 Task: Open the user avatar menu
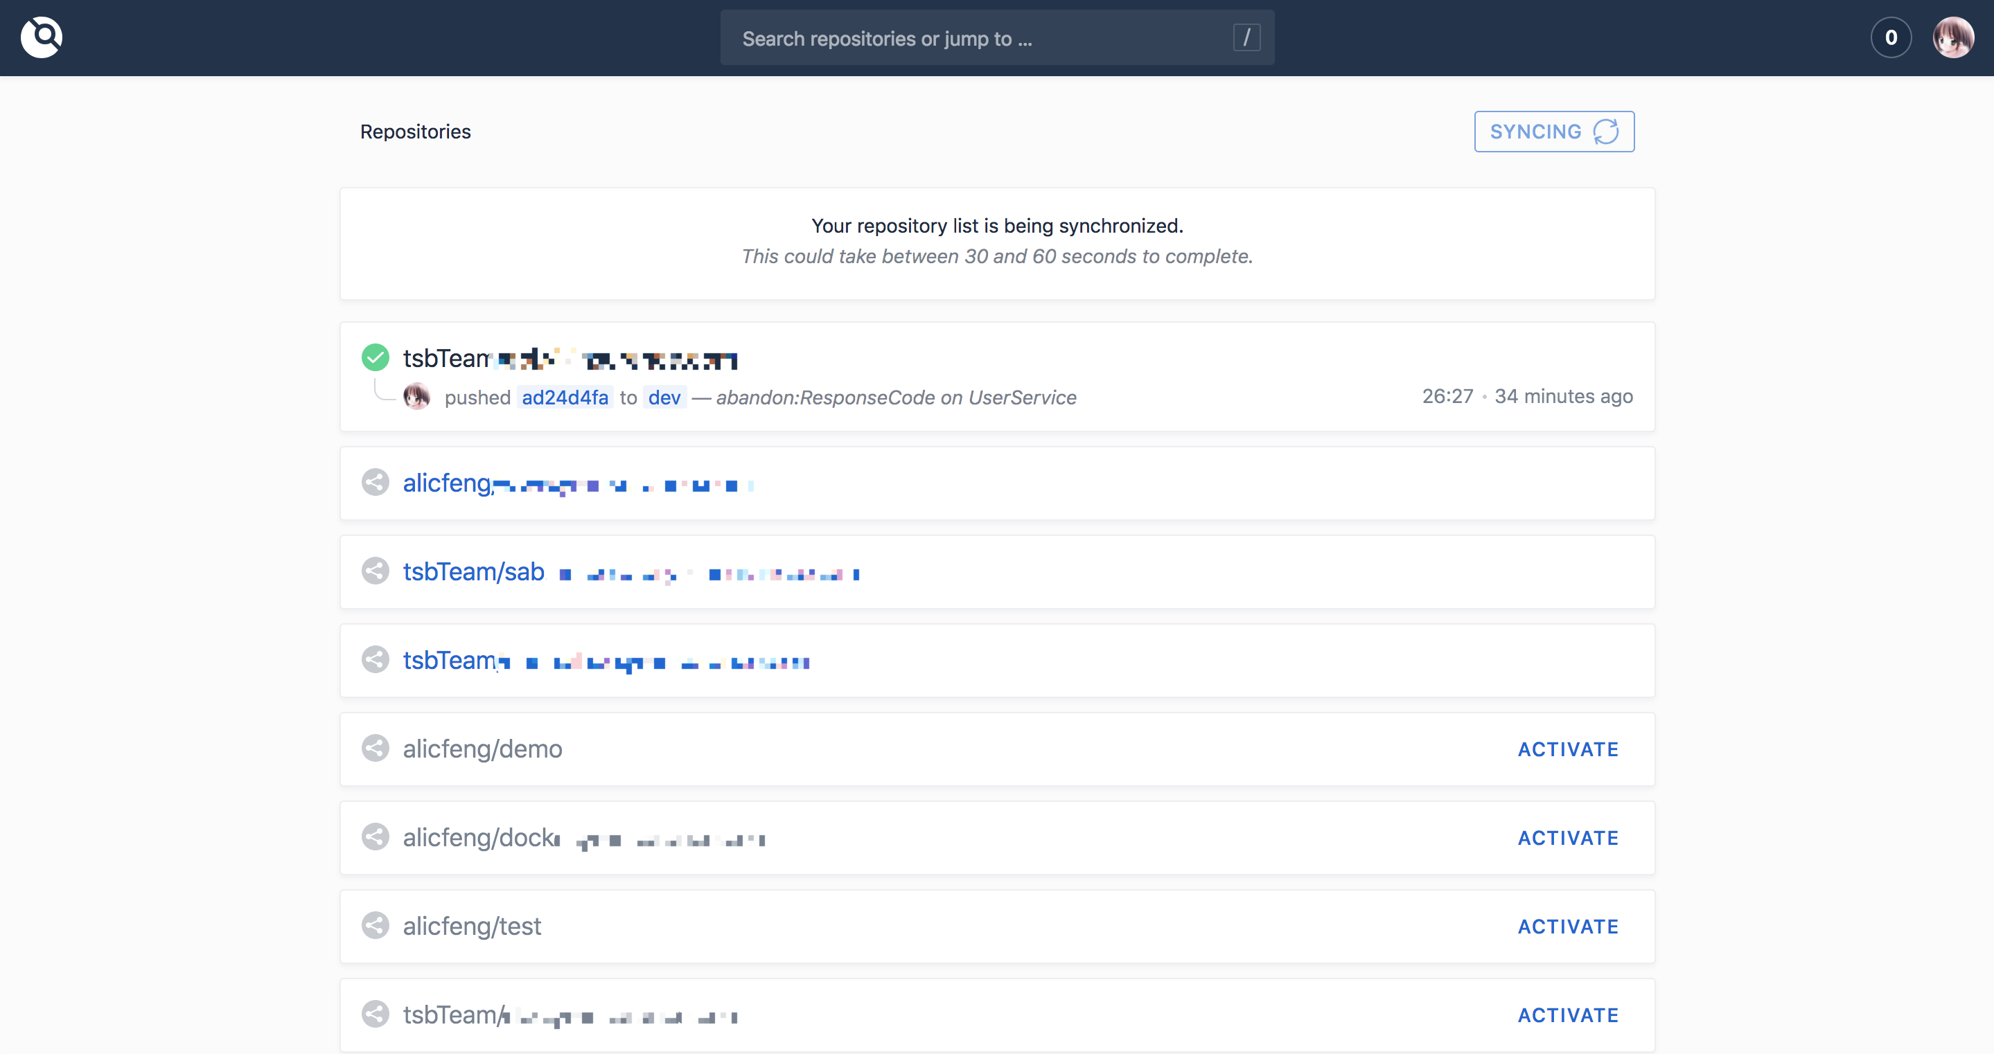tap(1952, 37)
